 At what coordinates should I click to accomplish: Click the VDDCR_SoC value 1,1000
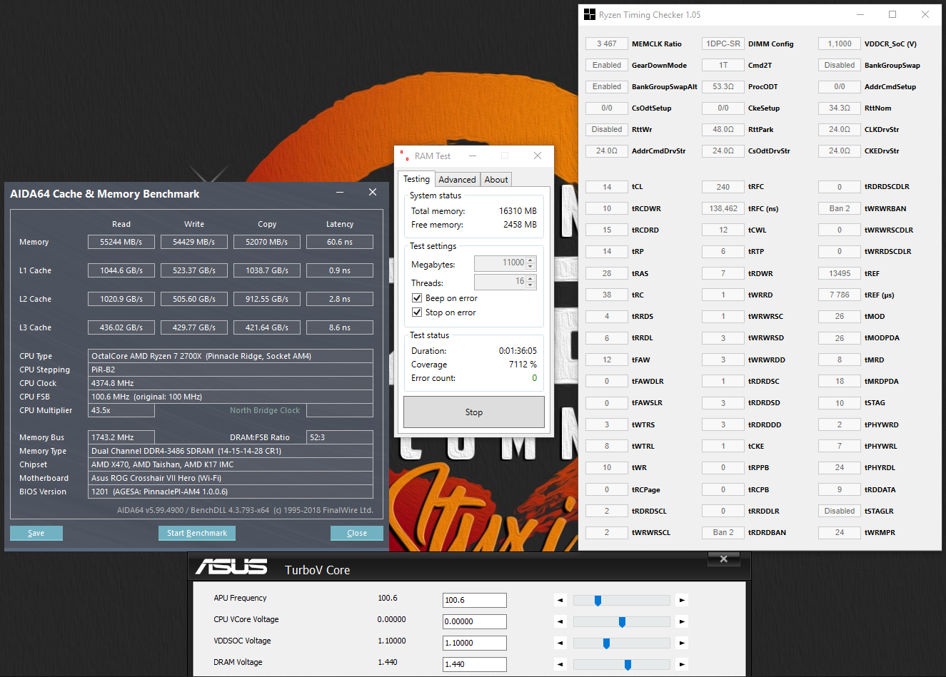pyautogui.click(x=840, y=44)
